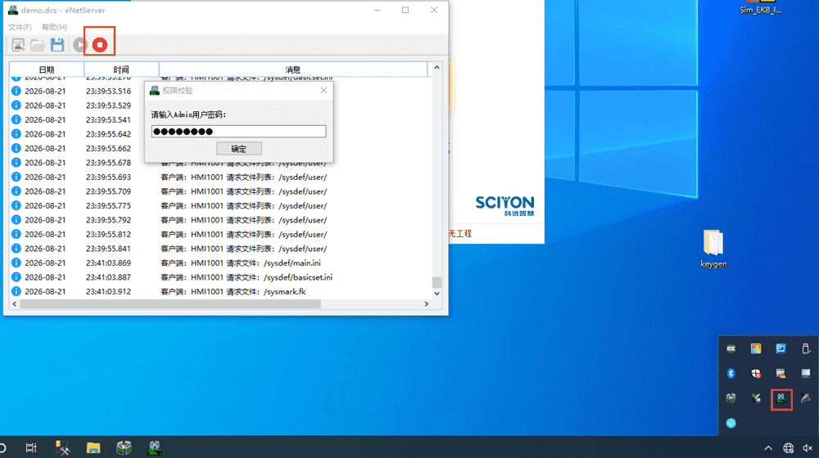
Task: Click the Bluetooth tray icon
Action: [x=731, y=374]
